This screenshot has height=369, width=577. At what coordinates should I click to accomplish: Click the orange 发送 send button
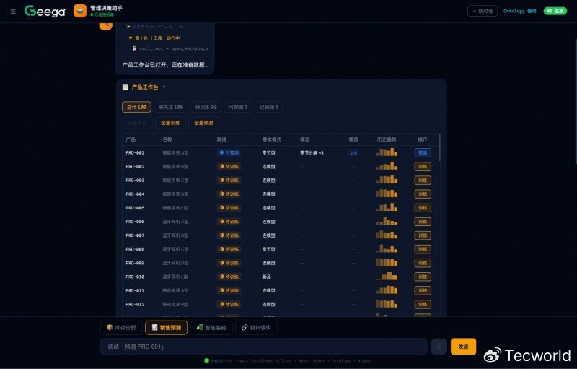pyautogui.click(x=463, y=347)
